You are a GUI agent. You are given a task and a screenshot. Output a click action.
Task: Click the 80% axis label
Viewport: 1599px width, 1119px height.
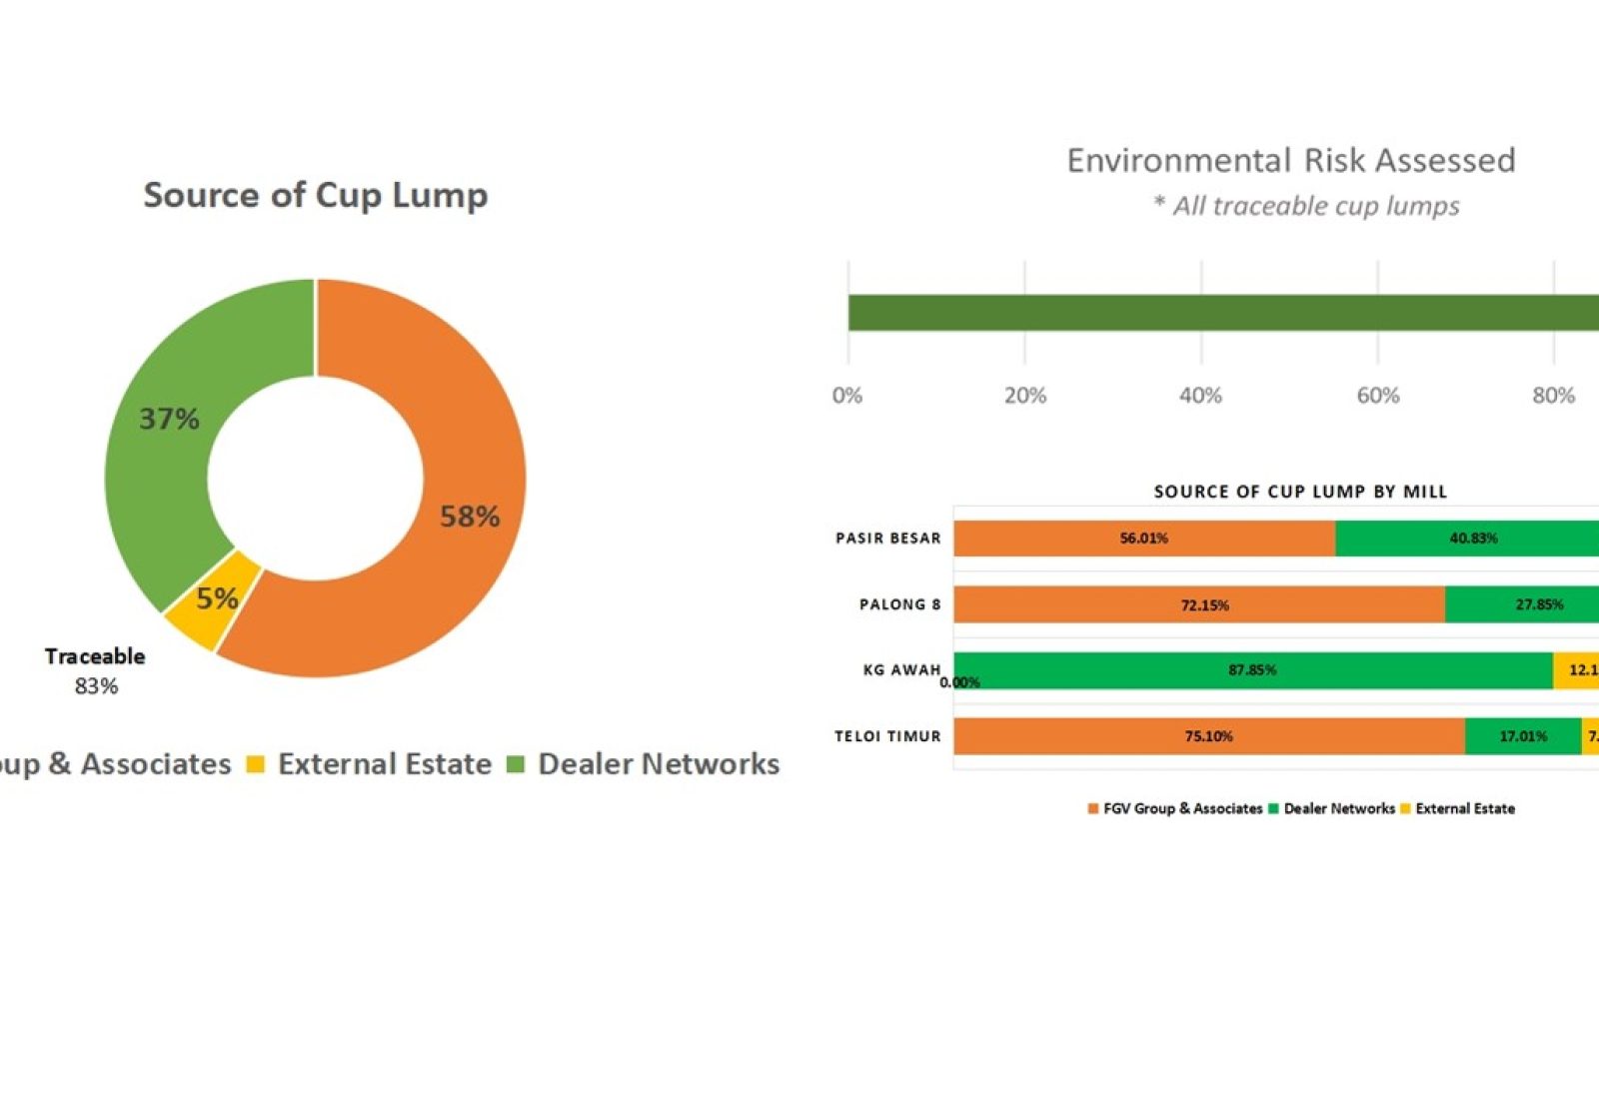click(x=1554, y=396)
